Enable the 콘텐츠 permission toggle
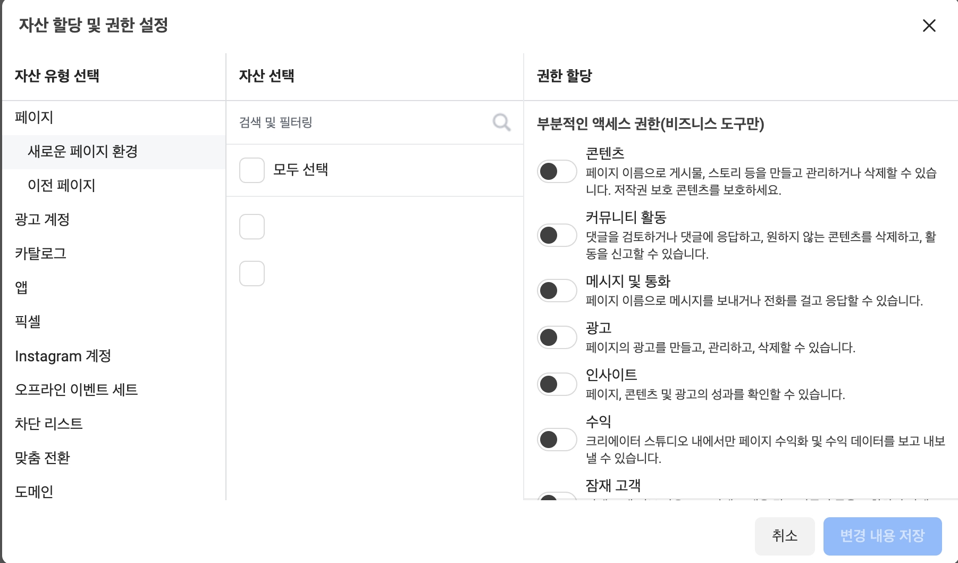The height and width of the screenshot is (563, 958). [x=557, y=171]
